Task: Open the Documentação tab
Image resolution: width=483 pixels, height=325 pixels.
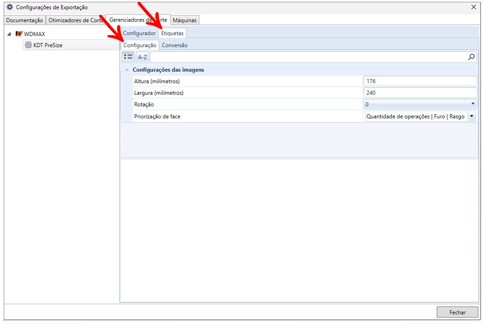Action: pyautogui.click(x=25, y=20)
